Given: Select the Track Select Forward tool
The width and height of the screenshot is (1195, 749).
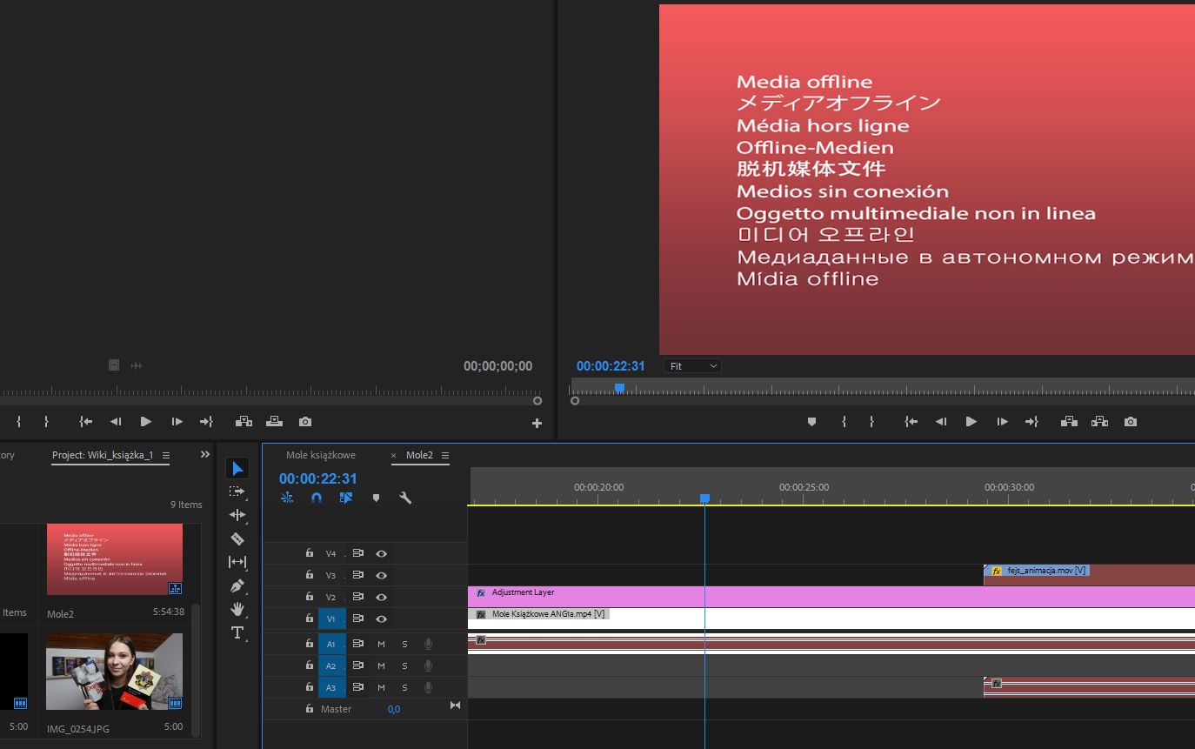Looking at the screenshot, I should [237, 492].
